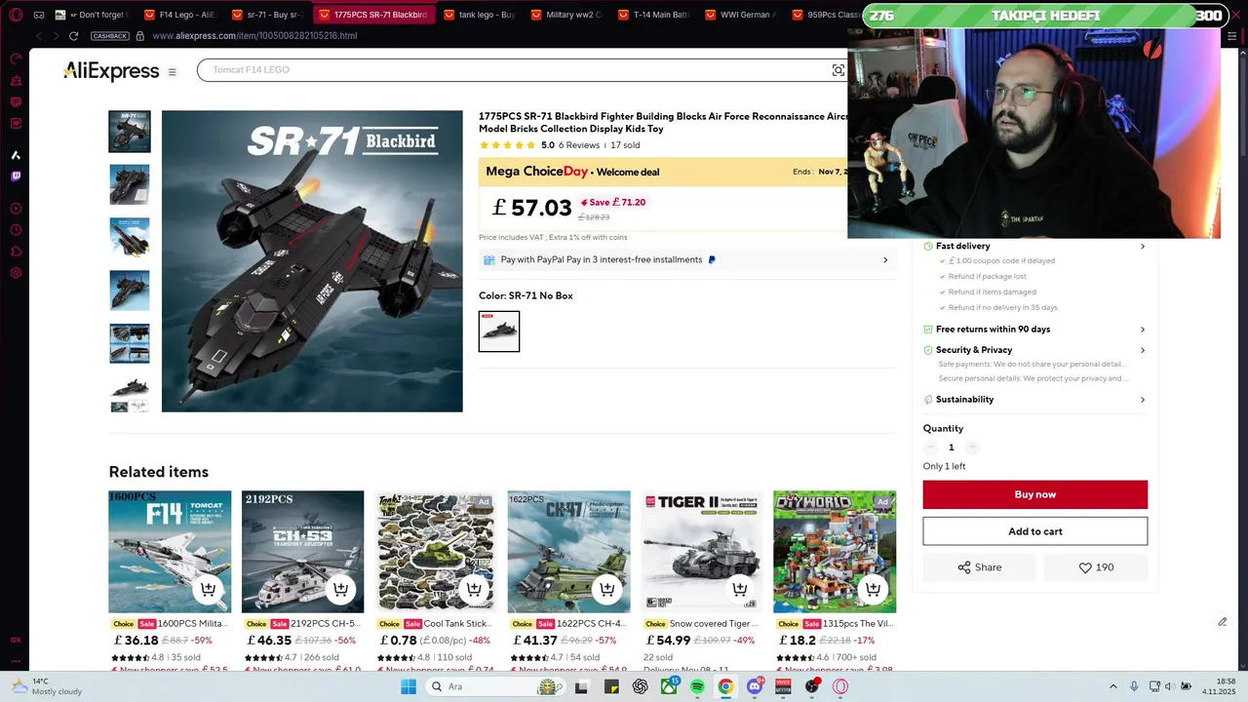
Task: Decrease quantity with minus button
Action: point(931,448)
